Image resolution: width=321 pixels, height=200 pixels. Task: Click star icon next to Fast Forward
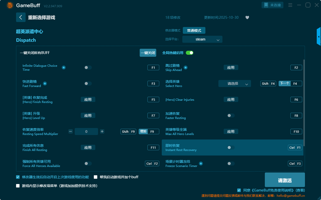[x=45, y=83]
